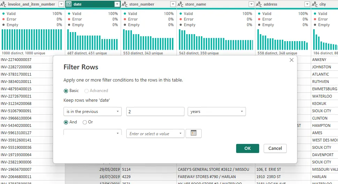The image size is (338, 184).
Task: Click the address column distribution histogram
Action: tap(283, 39)
